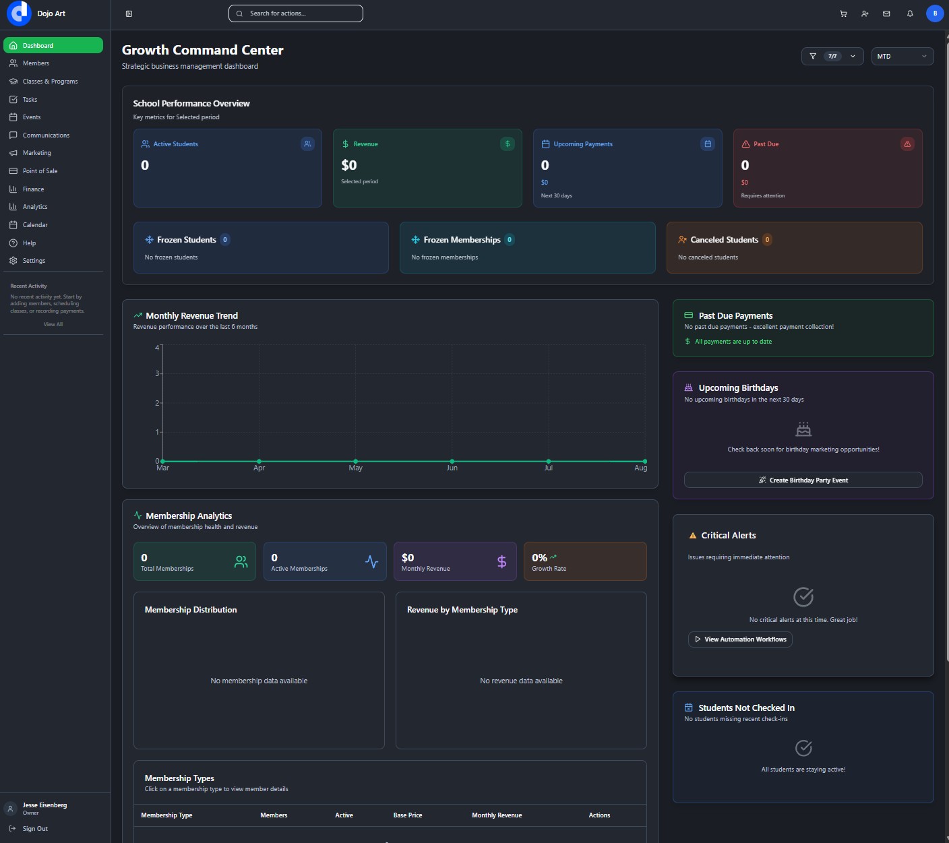Open Marketing in sidebar
Screen dimensions: 949x843
[53, 153]
